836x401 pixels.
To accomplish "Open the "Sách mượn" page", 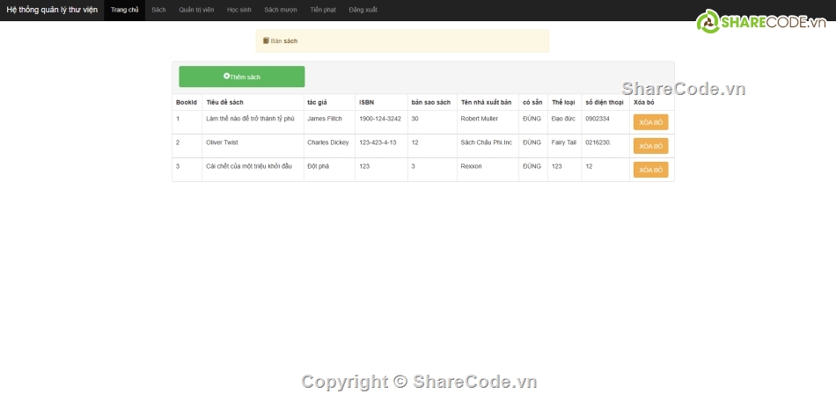I will pos(281,11).
